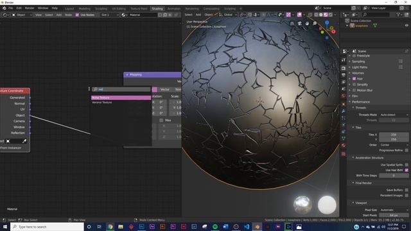Toggle Progressive Refine checkbox
Image resolution: width=411 pixels, height=231 pixels.
pos(407,150)
